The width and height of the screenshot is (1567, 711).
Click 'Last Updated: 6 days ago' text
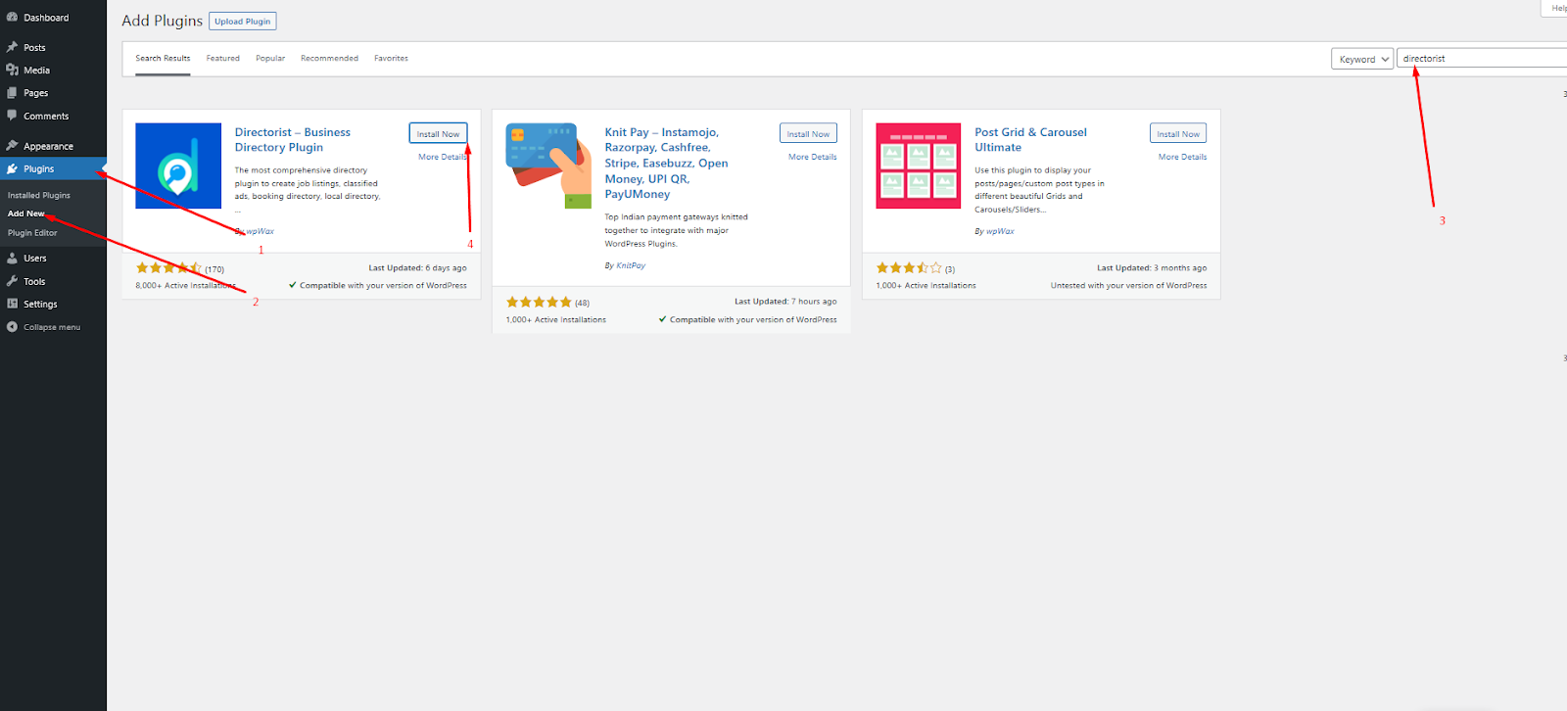click(x=417, y=267)
